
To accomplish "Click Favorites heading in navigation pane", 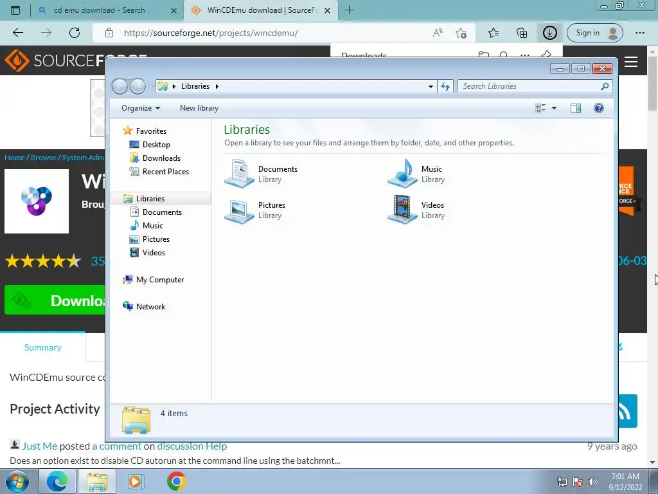I will point(151,131).
